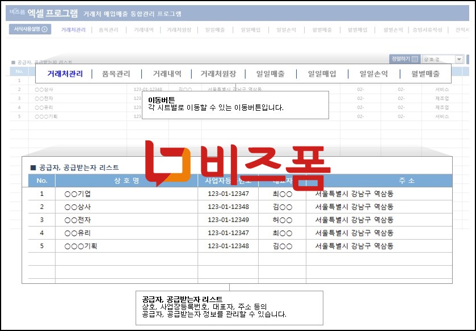Click the 상 호 명 column header in enlarged table
This screenshot has width=476, height=331.
(127, 181)
